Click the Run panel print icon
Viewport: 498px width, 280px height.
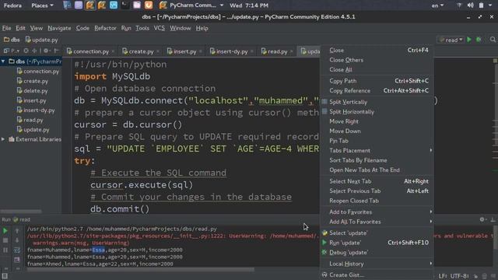point(17,260)
